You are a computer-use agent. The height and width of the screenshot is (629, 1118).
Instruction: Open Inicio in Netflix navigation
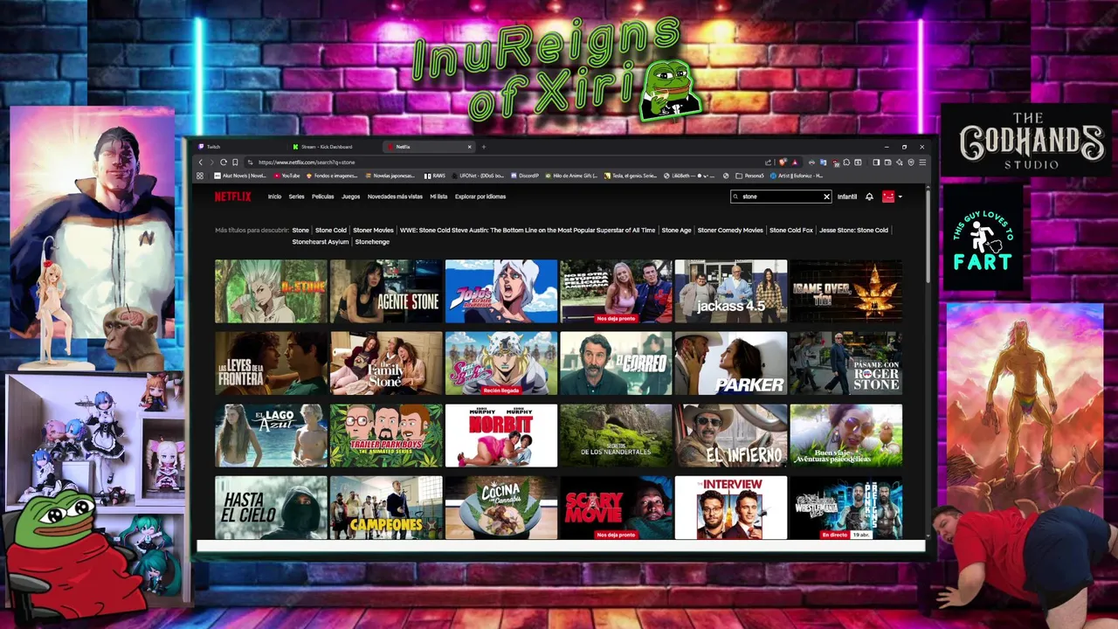pos(274,197)
